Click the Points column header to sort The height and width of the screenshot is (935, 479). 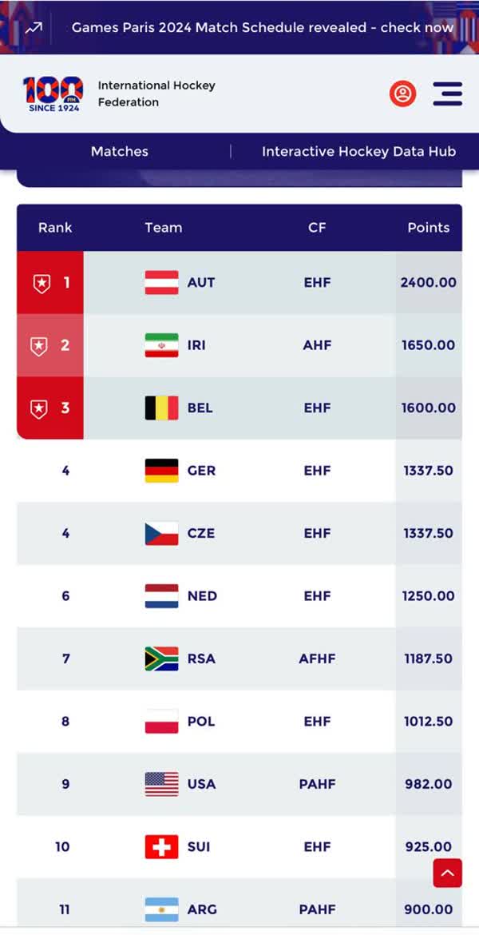429,227
